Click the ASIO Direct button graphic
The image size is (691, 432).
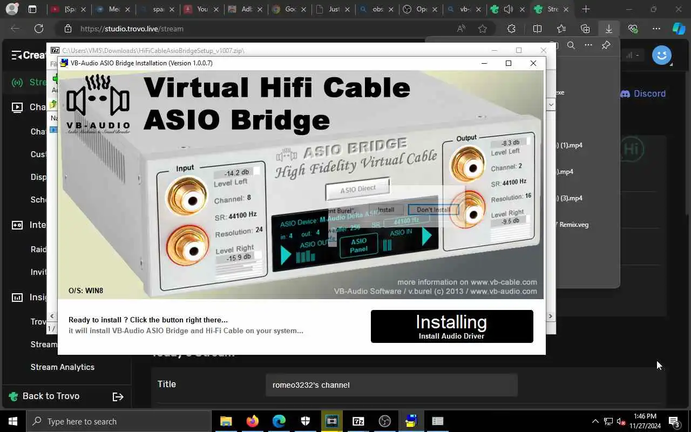click(358, 190)
